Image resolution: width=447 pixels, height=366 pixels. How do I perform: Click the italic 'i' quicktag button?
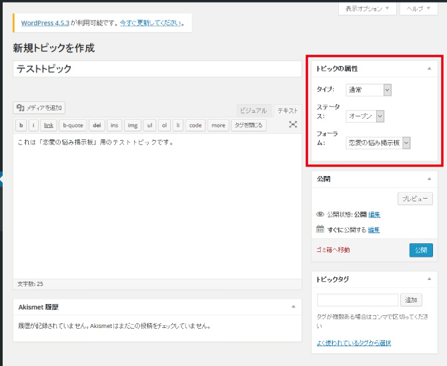pos(33,125)
